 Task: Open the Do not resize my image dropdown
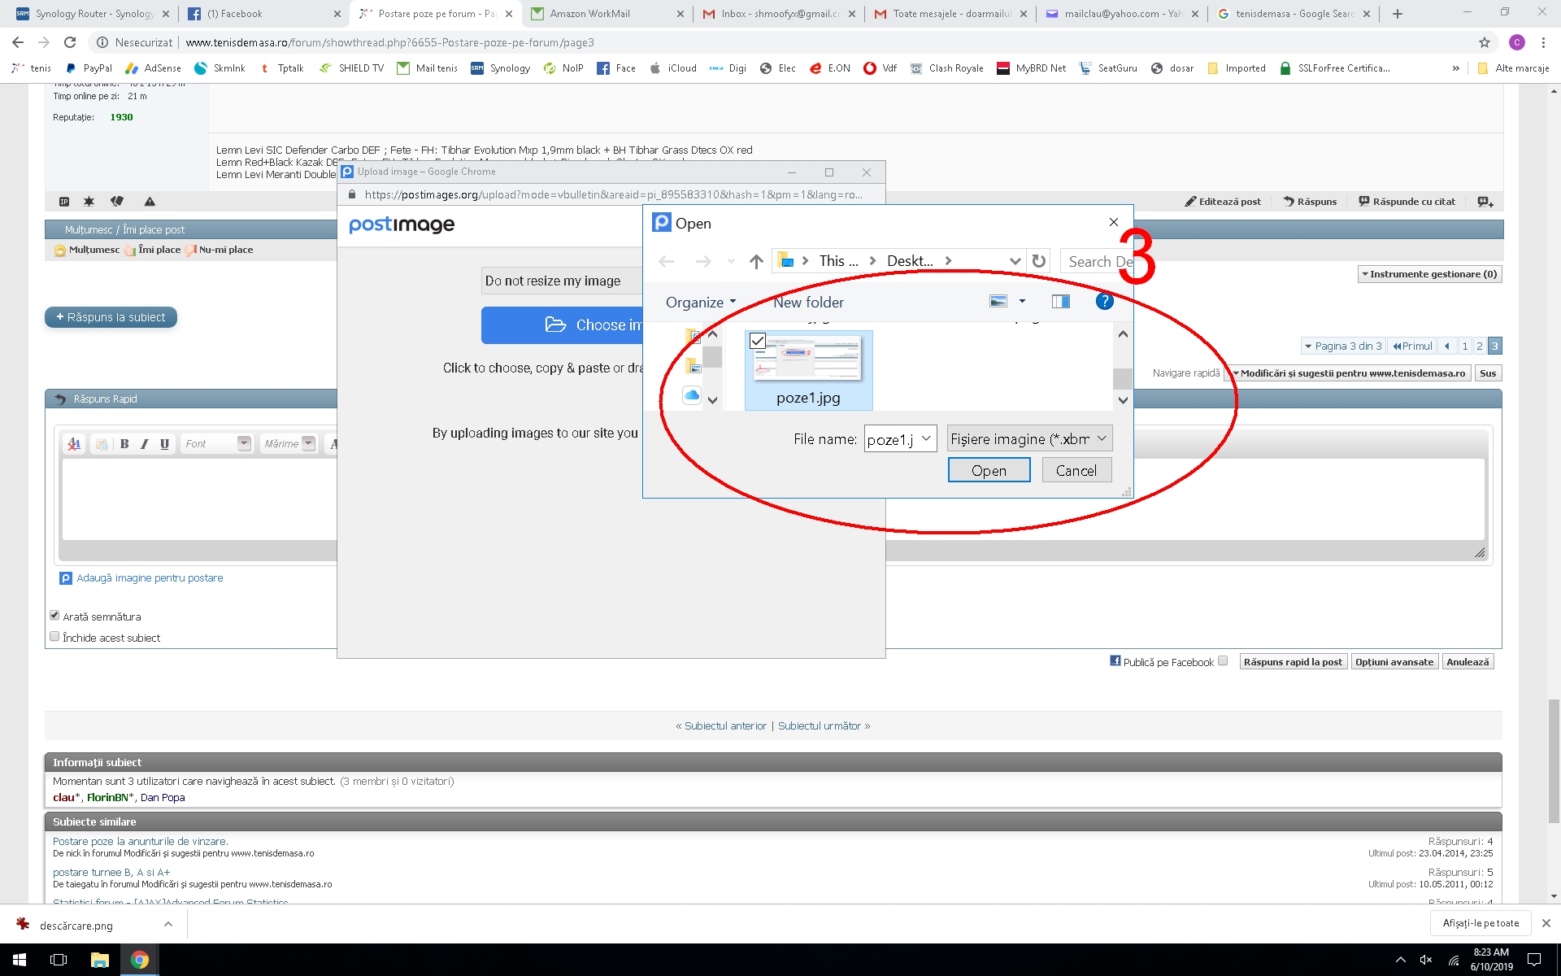click(563, 281)
